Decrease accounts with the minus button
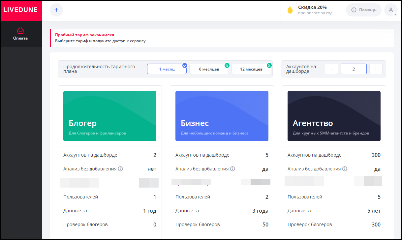The width and height of the screenshot is (402, 240). point(331,69)
